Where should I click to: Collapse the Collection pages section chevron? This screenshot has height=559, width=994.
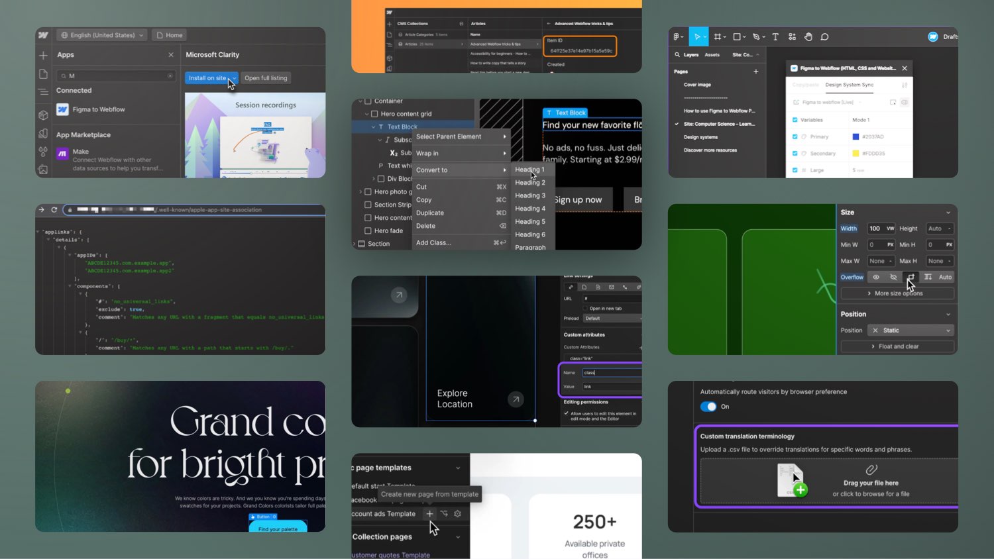coord(458,537)
